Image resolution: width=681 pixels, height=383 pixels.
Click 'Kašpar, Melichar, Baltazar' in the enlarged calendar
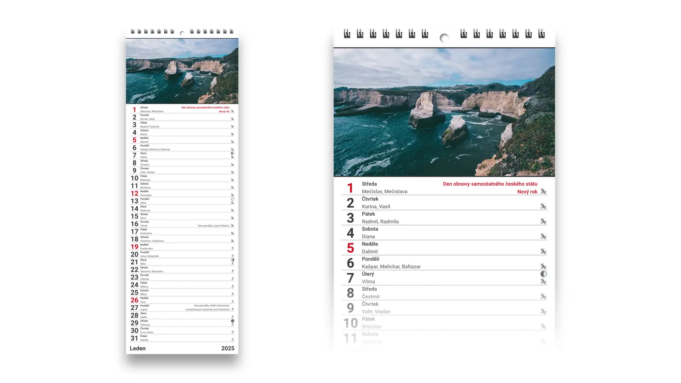click(391, 266)
